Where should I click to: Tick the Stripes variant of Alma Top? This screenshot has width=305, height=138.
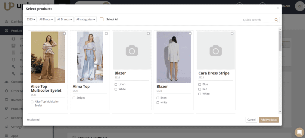tap(74, 98)
